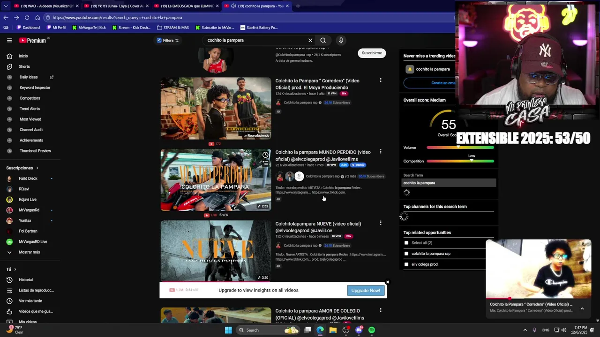Open Mi Perfil bookmark
600x337 pixels.
pos(56,28)
